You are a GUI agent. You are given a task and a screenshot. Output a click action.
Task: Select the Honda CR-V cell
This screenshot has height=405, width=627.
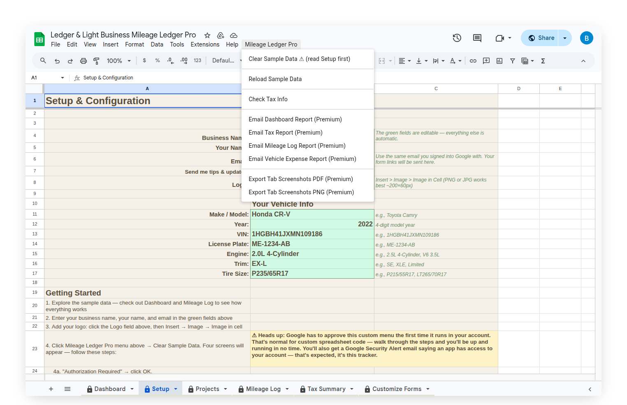coord(312,214)
